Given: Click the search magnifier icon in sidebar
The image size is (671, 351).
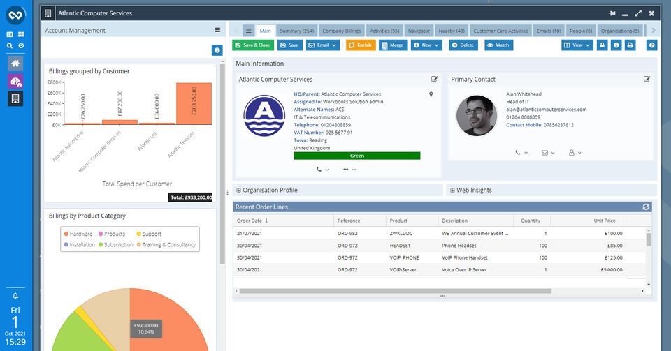Looking at the screenshot, I should tap(9, 45).
